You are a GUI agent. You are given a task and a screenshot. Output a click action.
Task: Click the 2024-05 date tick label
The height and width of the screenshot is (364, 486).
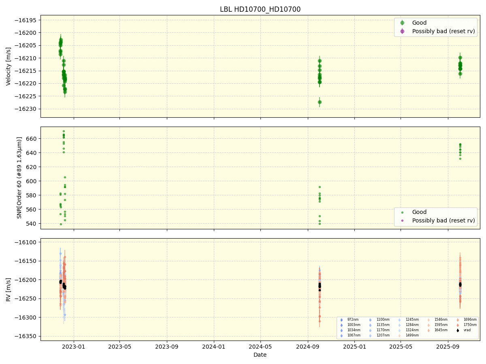[x=260, y=346]
